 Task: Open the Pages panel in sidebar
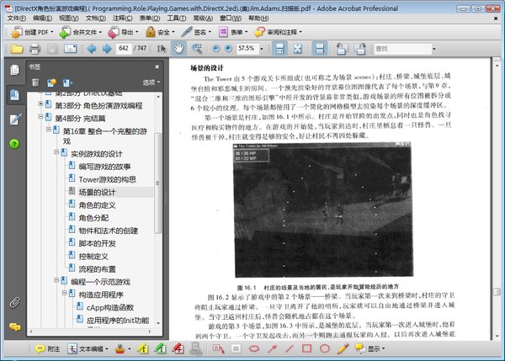coord(14,71)
